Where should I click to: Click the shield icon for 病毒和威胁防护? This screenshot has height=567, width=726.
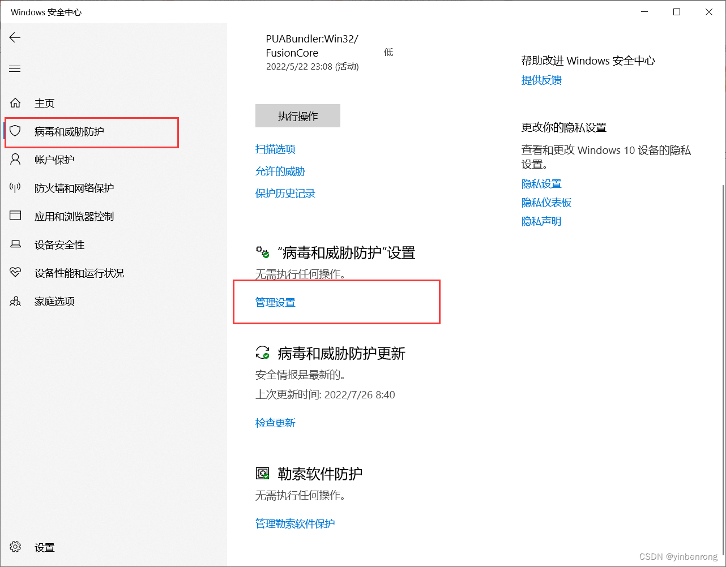(x=15, y=131)
